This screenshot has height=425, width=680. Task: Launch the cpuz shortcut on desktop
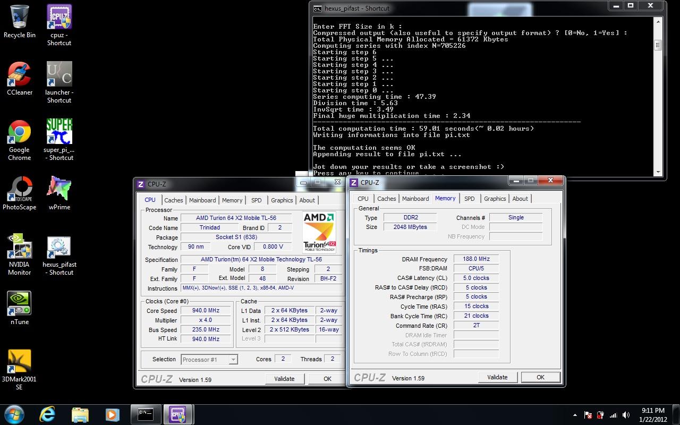point(59,25)
